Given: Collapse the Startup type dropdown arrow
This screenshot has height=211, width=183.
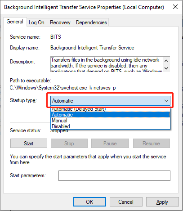Looking at the screenshot, I should pyautogui.click(x=166, y=101).
